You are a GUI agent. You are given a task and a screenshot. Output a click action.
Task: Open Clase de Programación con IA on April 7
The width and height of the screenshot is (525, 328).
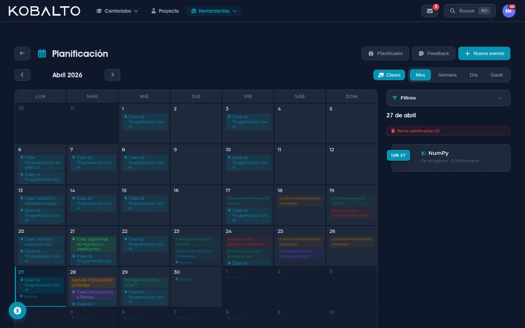point(93,163)
